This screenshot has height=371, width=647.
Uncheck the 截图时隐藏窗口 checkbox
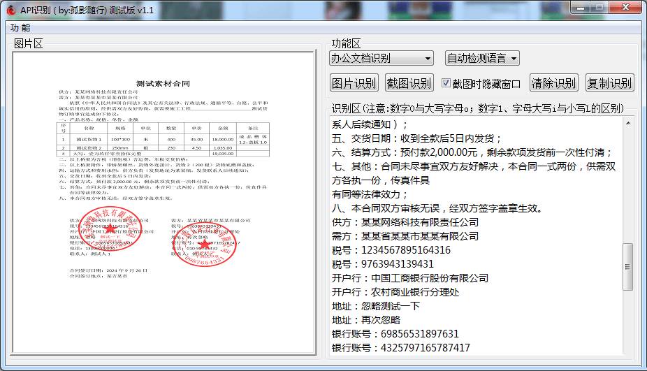pyautogui.click(x=446, y=83)
